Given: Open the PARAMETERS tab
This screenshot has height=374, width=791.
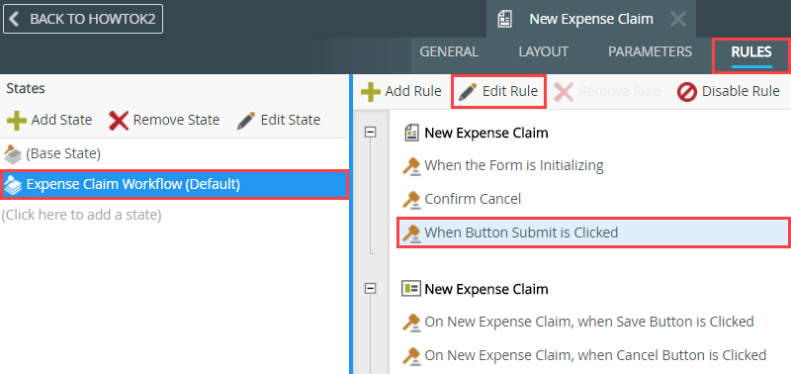Looking at the screenshot, I should point(650,51).
